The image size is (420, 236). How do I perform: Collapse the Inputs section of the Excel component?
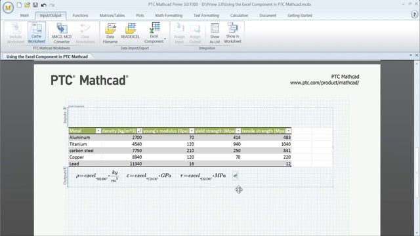point(64,108)
